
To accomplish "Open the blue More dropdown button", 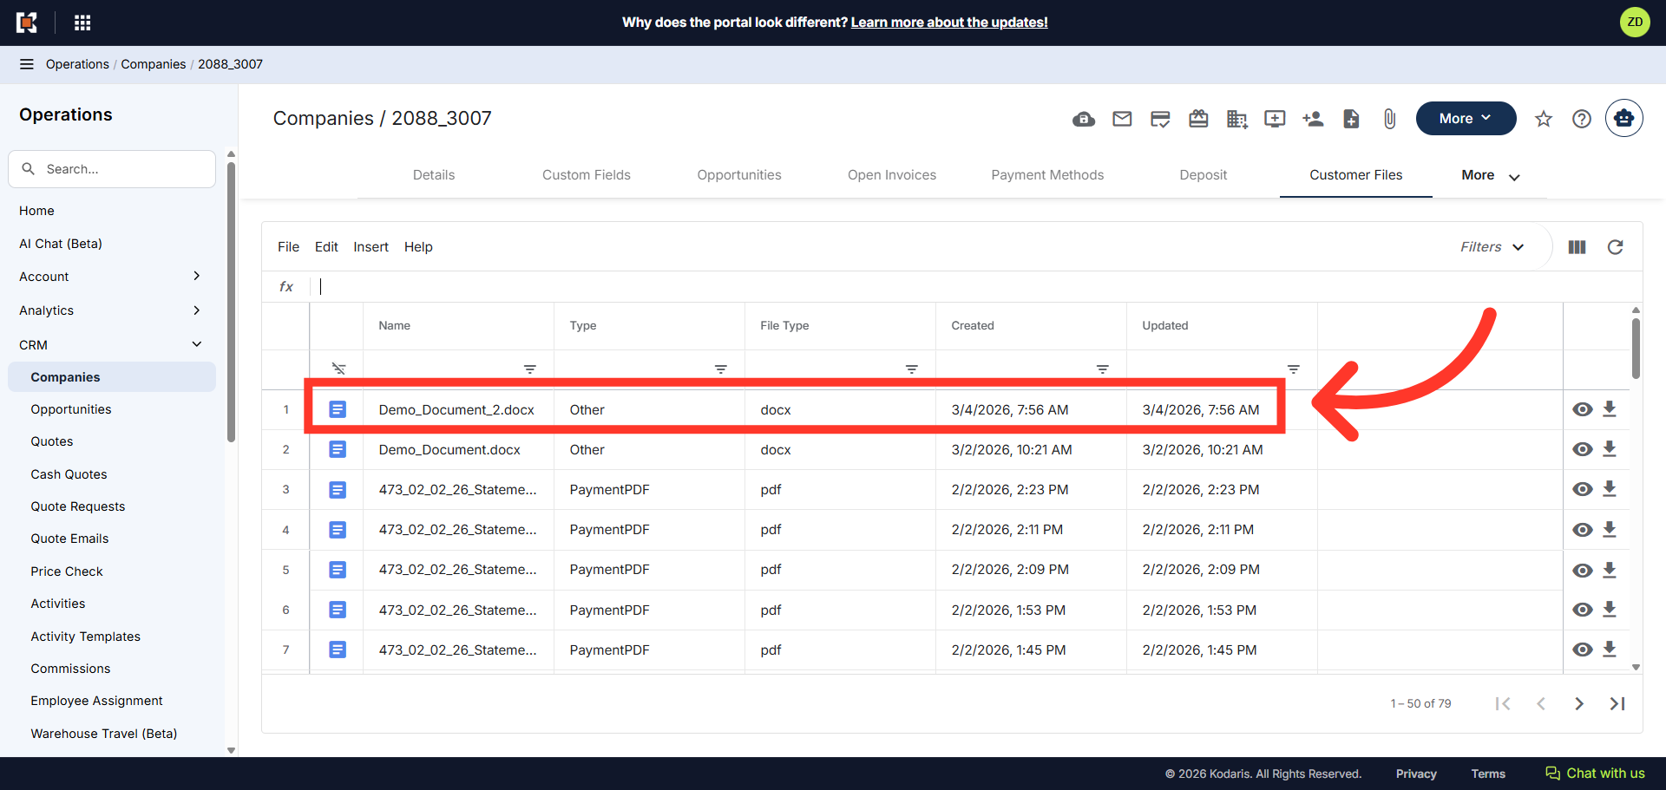I will (1466, 119).
